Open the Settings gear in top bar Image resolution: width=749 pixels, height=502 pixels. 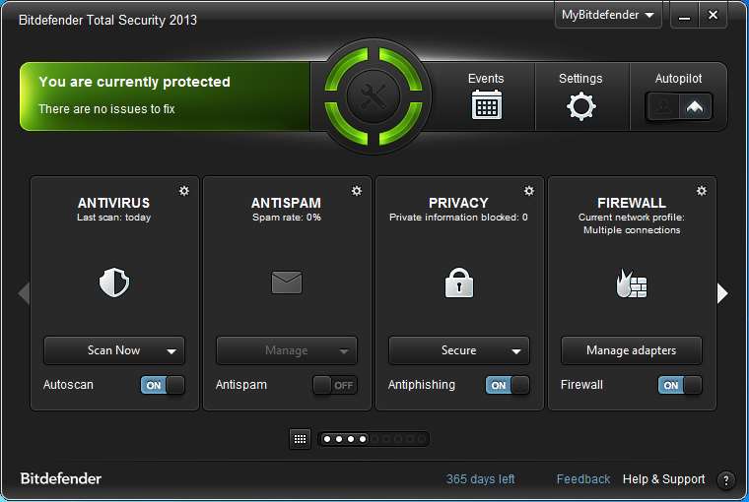[x=580, y=106]
